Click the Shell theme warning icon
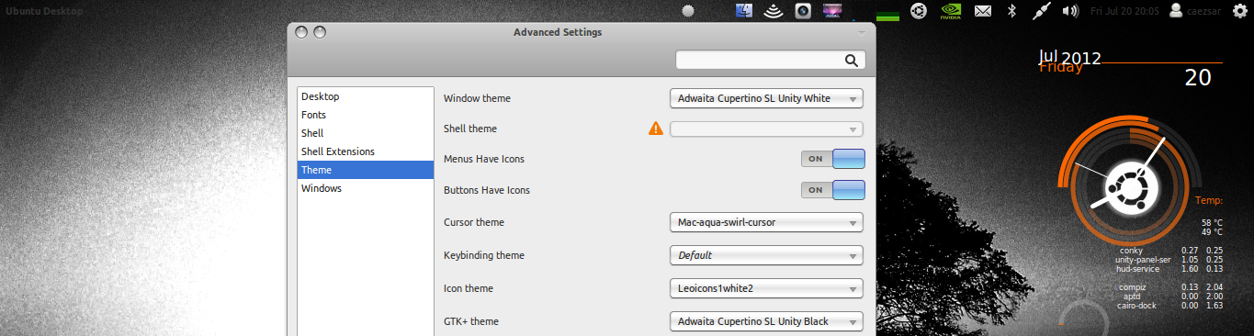This screenshot has width=1254, height=336. (x=656, y=129)
